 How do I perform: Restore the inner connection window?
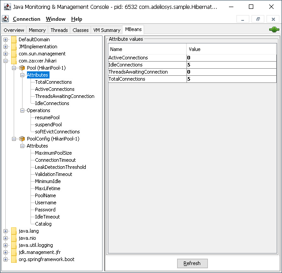258,19
